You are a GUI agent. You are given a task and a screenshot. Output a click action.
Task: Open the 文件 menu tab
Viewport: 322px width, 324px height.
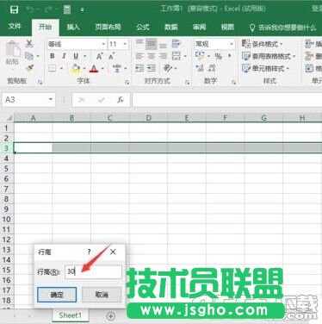click(15, 27)
